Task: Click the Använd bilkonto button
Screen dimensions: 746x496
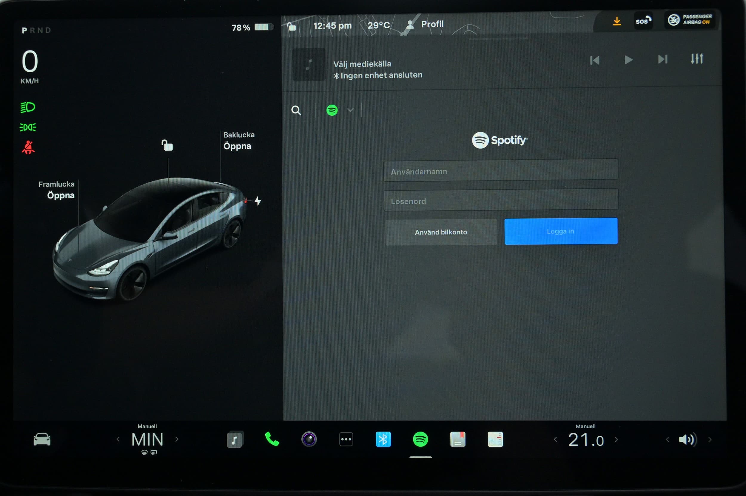Action: [x=441, y=232]
